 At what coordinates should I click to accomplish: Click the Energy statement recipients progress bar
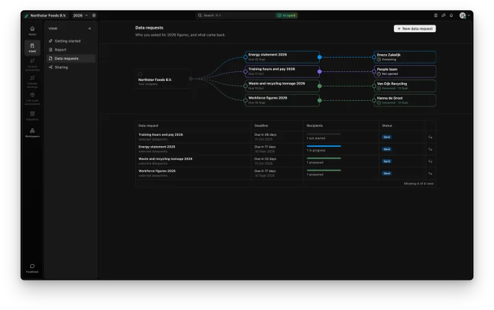coord(324,146)
